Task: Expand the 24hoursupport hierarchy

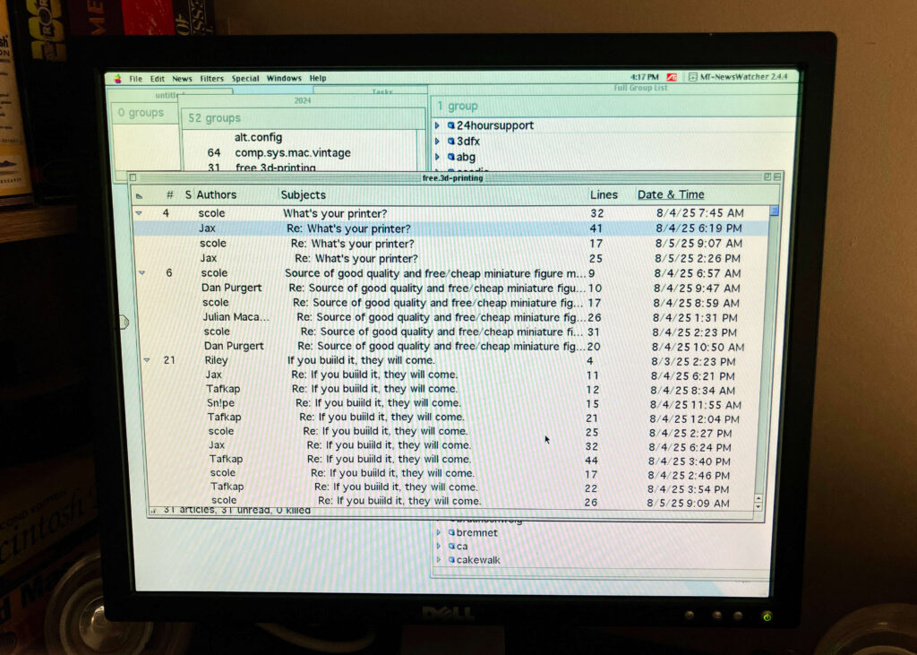Action: [437, 125]
